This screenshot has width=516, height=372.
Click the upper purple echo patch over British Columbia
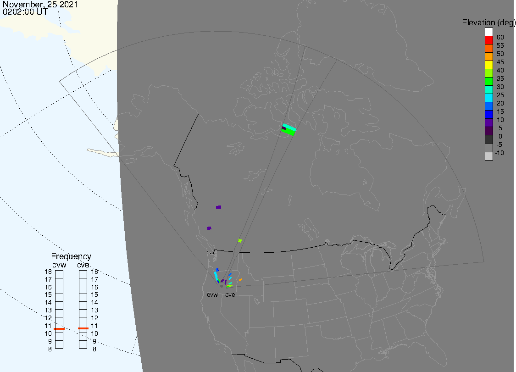point(218,207)
